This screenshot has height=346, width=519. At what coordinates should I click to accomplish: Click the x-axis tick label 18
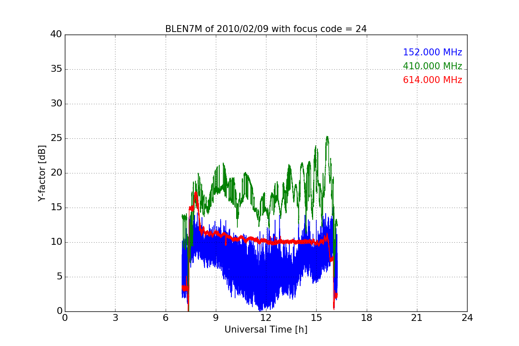(x=367, y=317)
